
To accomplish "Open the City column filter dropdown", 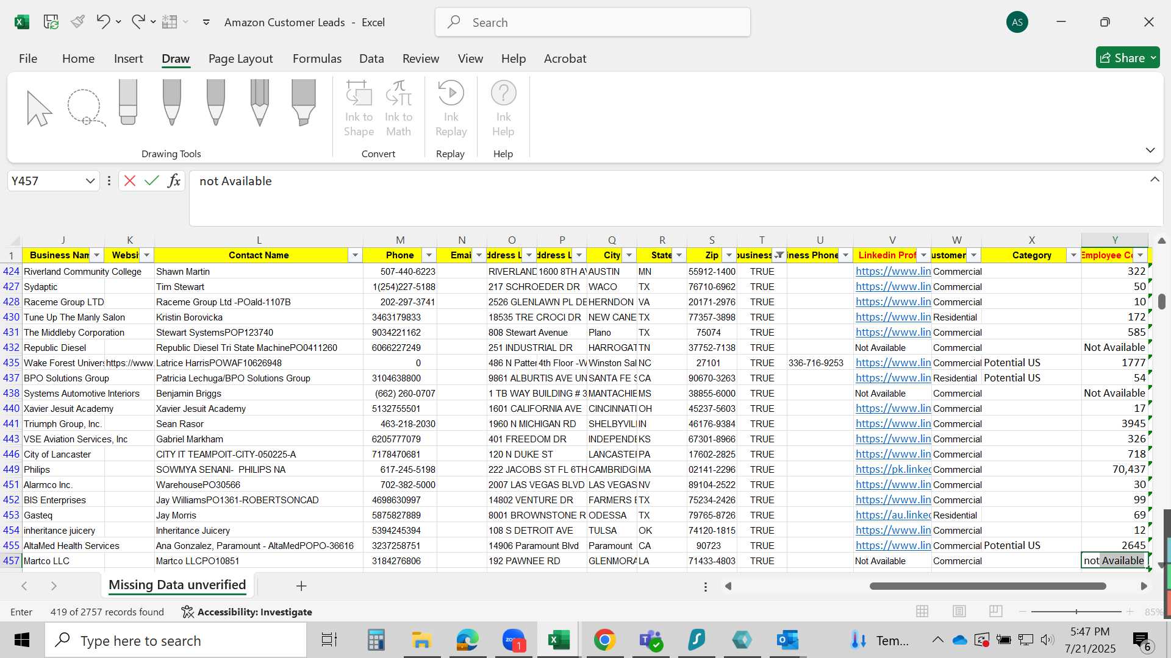I will pyautogui.click(x=629, y=255).
